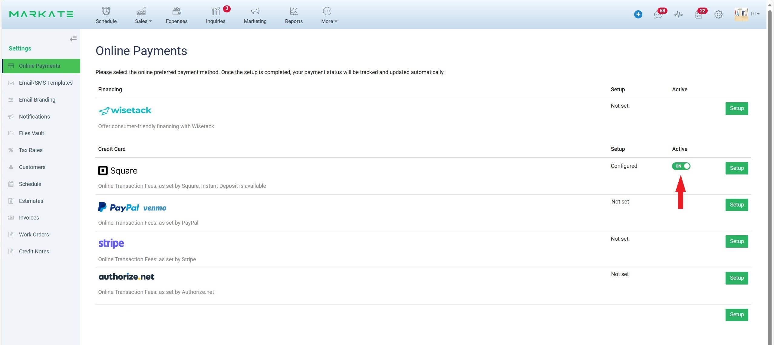Image resolution: width=774 pixels, height=345 pixels.
Task: Open task list with 22 badge
Action: pos(699,14)
